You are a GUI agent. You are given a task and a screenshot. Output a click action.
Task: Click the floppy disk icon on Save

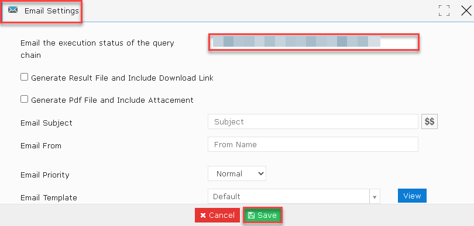coord(251,215)
